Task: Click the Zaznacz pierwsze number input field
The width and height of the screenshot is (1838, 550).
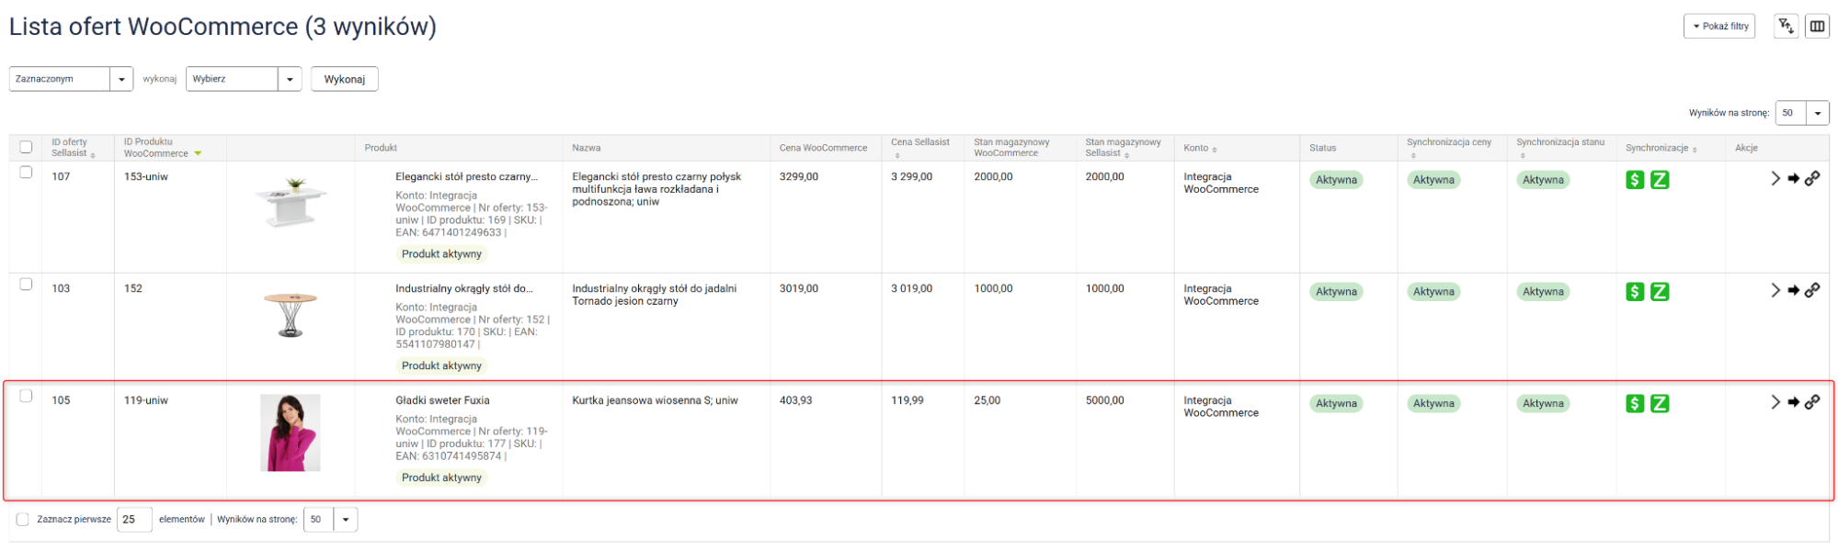Action: [x=134, y=520]
